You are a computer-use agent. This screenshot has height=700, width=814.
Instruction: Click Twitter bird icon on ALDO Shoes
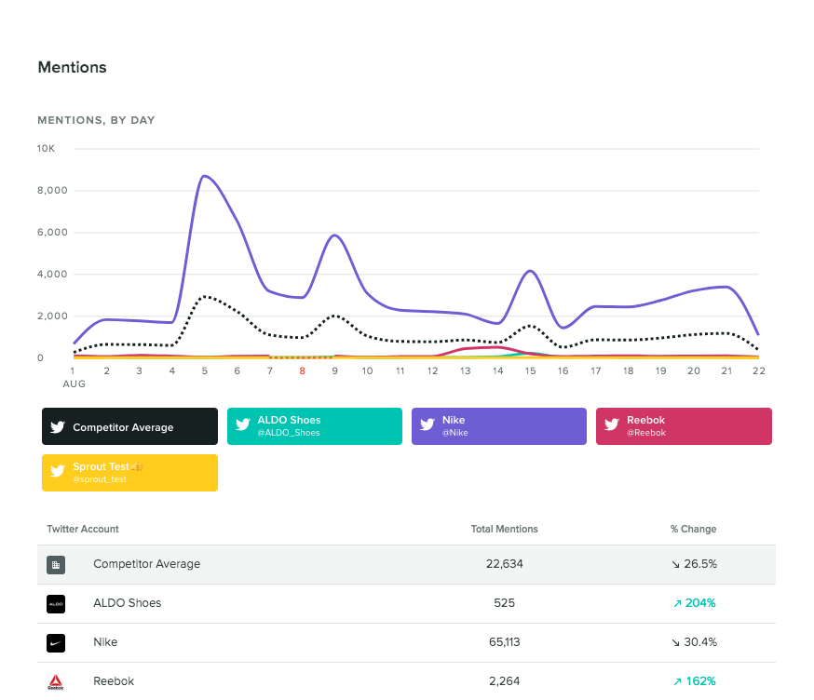click(243, 424)
